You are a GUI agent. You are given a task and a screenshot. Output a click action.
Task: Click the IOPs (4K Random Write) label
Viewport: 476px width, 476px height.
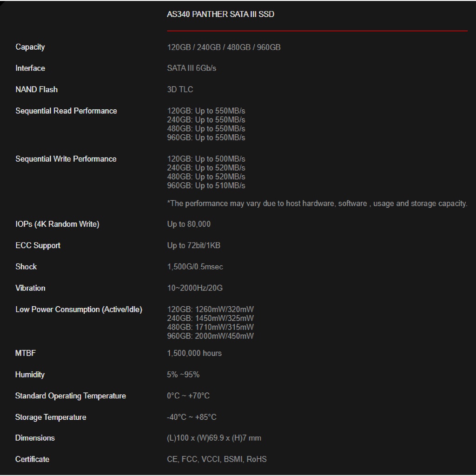57,224
